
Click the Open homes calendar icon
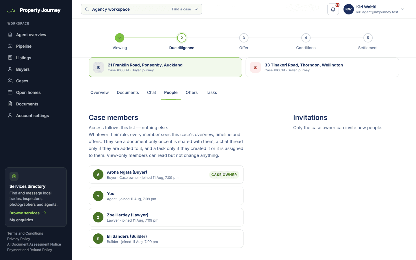click(x=10, y=92)
